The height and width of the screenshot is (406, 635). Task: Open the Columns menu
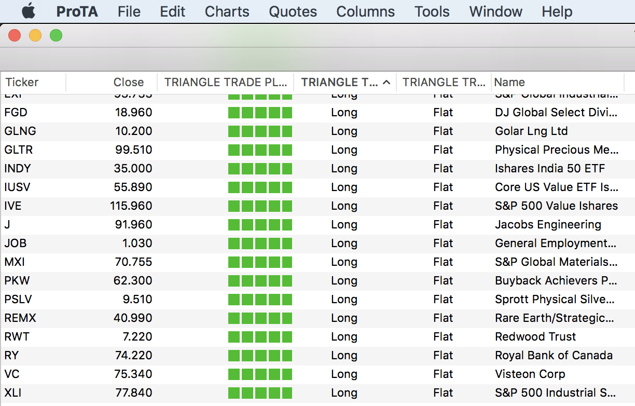(x=366, y=11)
